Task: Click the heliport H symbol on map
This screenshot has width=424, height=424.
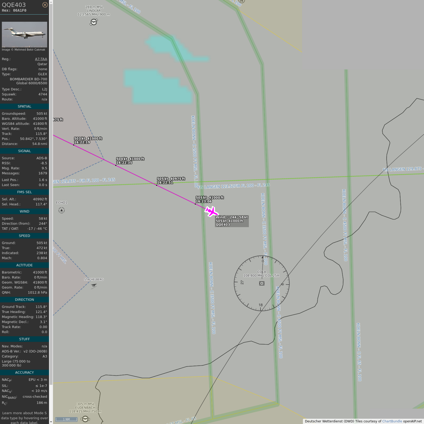Action: [242, 1]
